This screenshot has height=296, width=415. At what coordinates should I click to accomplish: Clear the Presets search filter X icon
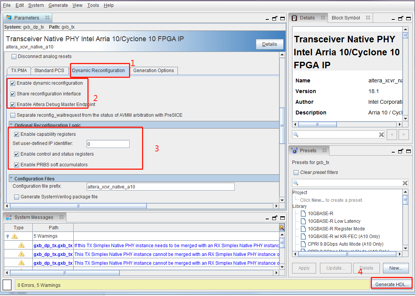coord(405,183)
